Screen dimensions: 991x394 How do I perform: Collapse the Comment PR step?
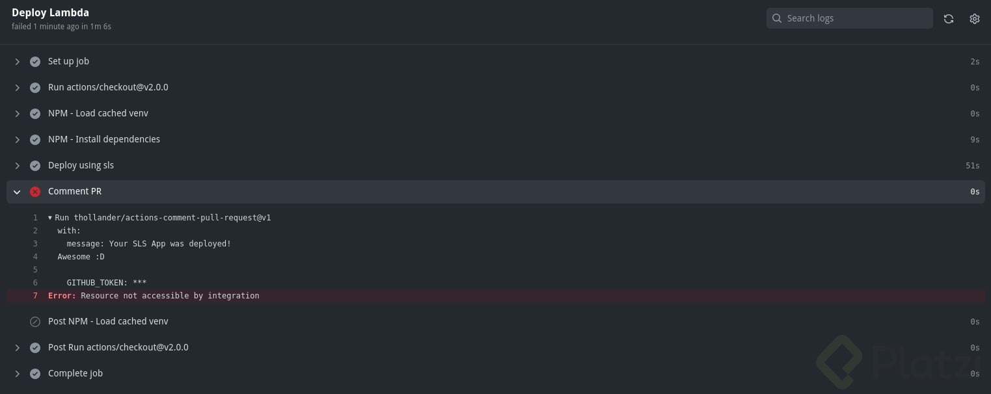coord(18,192)
